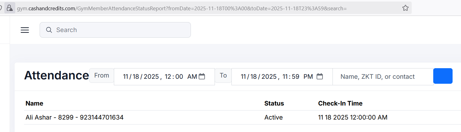
Task: Click the Status column header
Action: (274, 103)
